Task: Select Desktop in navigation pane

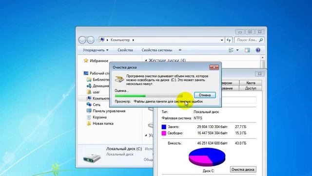Action: [99, 73]
